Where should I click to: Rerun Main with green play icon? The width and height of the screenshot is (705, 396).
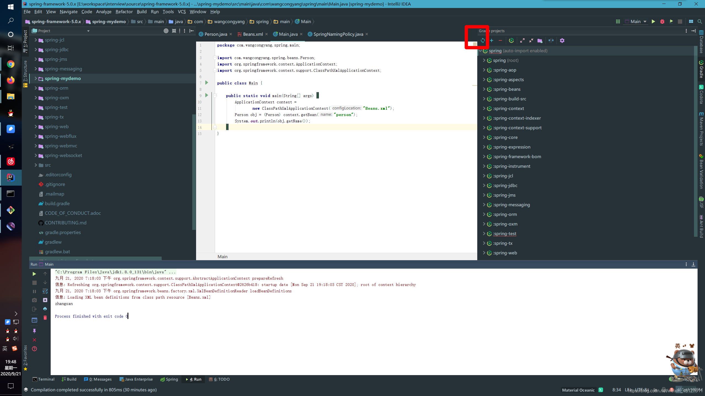(x=34, y=274)
